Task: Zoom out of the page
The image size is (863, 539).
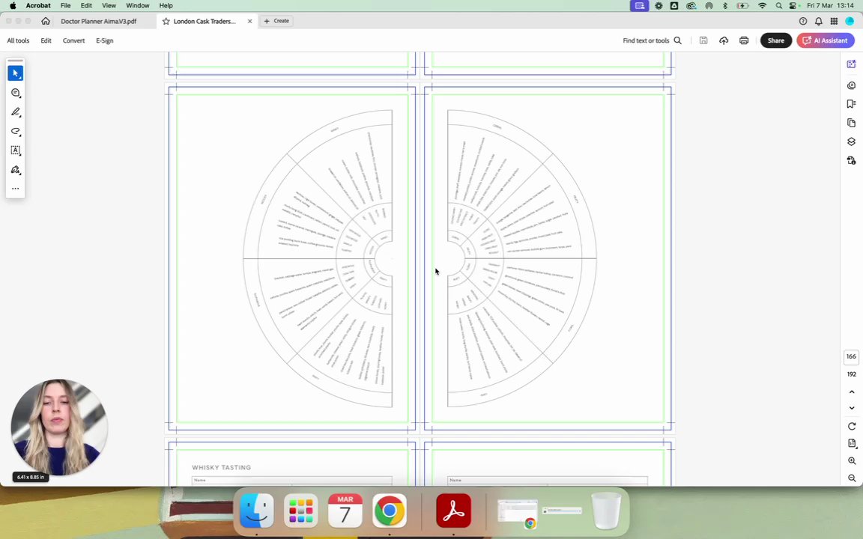Action: 852,478
